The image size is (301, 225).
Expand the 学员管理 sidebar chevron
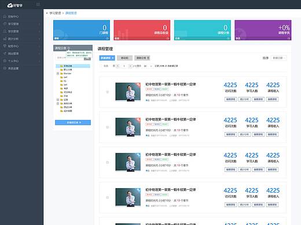pyautogui.click(x=39, y=31)
